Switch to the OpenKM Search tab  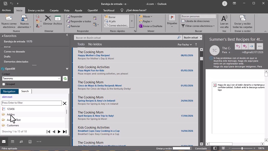[x=25, y=91]
